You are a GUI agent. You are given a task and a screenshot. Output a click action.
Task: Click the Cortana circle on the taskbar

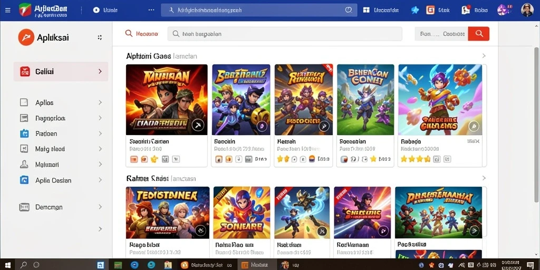click(x=36, y=265)
